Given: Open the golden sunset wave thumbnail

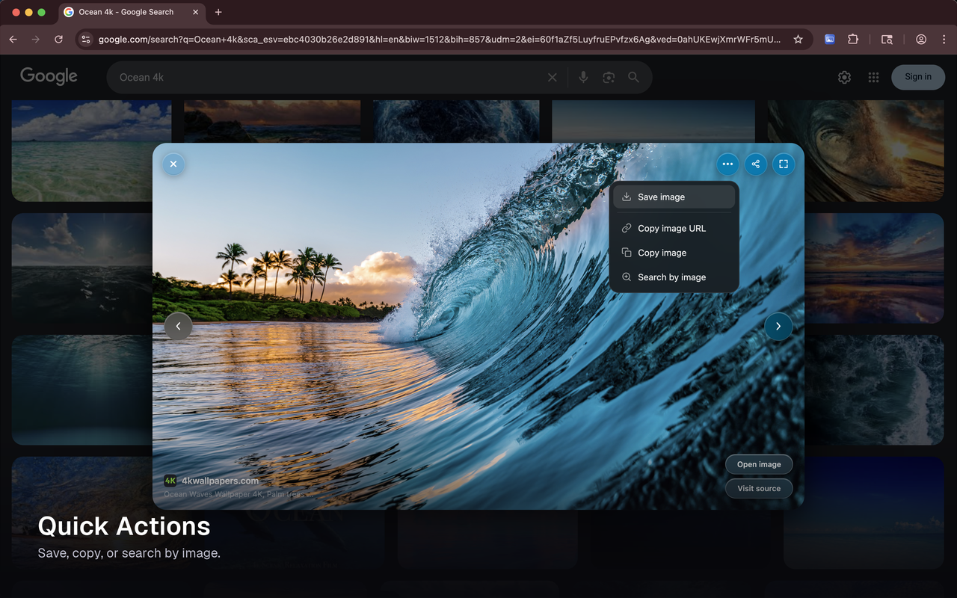Looking at the screenshot, I should [855, 150].
